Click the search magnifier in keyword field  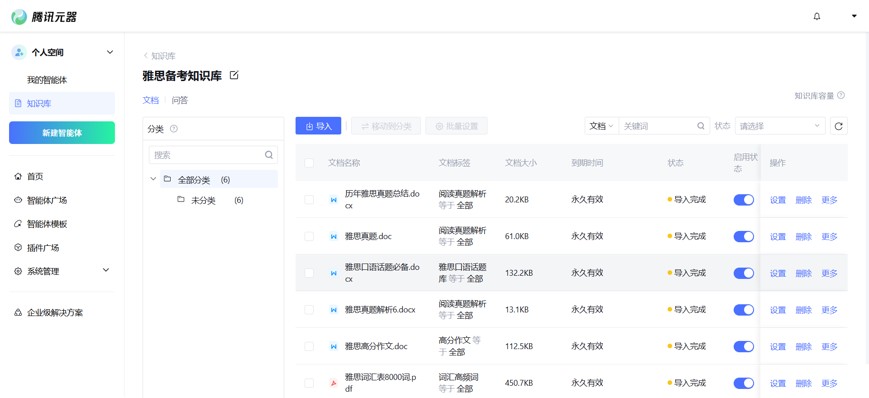(x=701, y=126)
